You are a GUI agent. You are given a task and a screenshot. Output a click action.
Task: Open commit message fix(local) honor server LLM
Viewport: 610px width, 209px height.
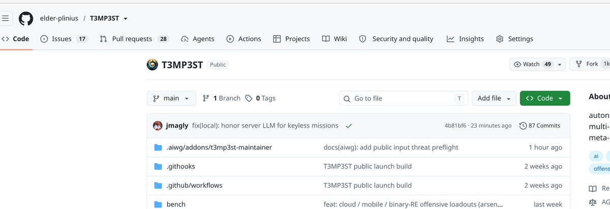pos(265,126)
